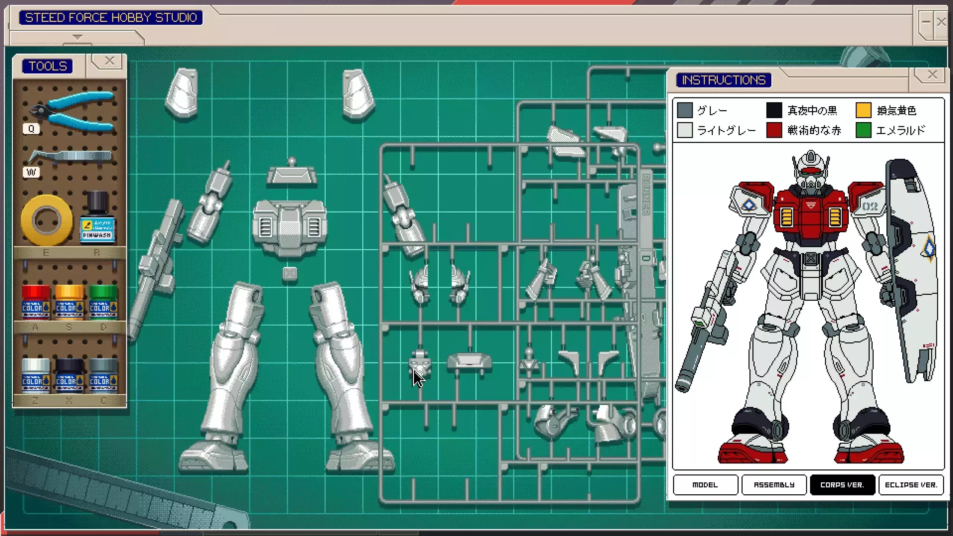Choose the black paint jar

tap(69, 376)
